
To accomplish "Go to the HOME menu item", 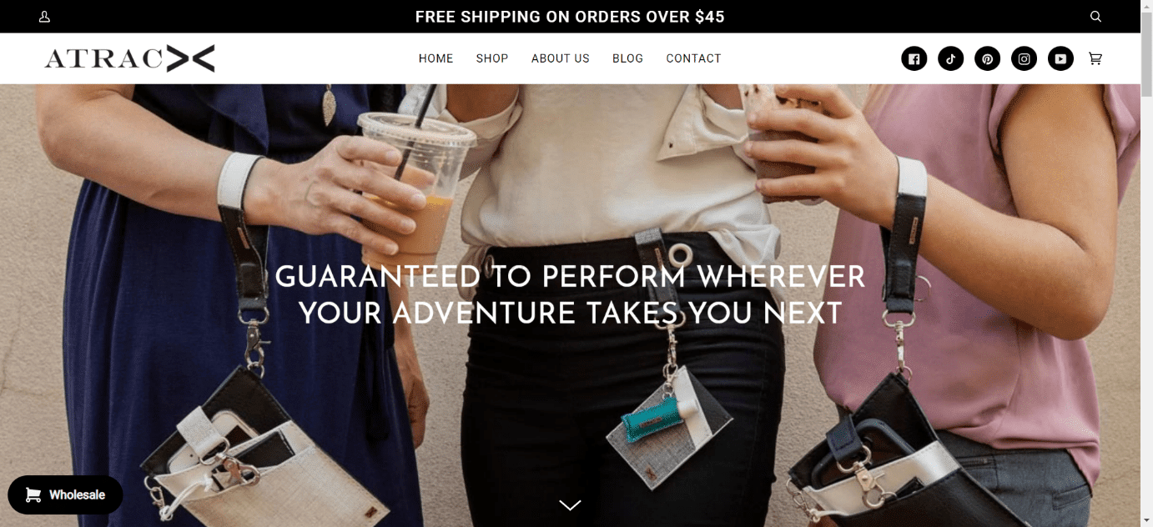I will [436, 58].
